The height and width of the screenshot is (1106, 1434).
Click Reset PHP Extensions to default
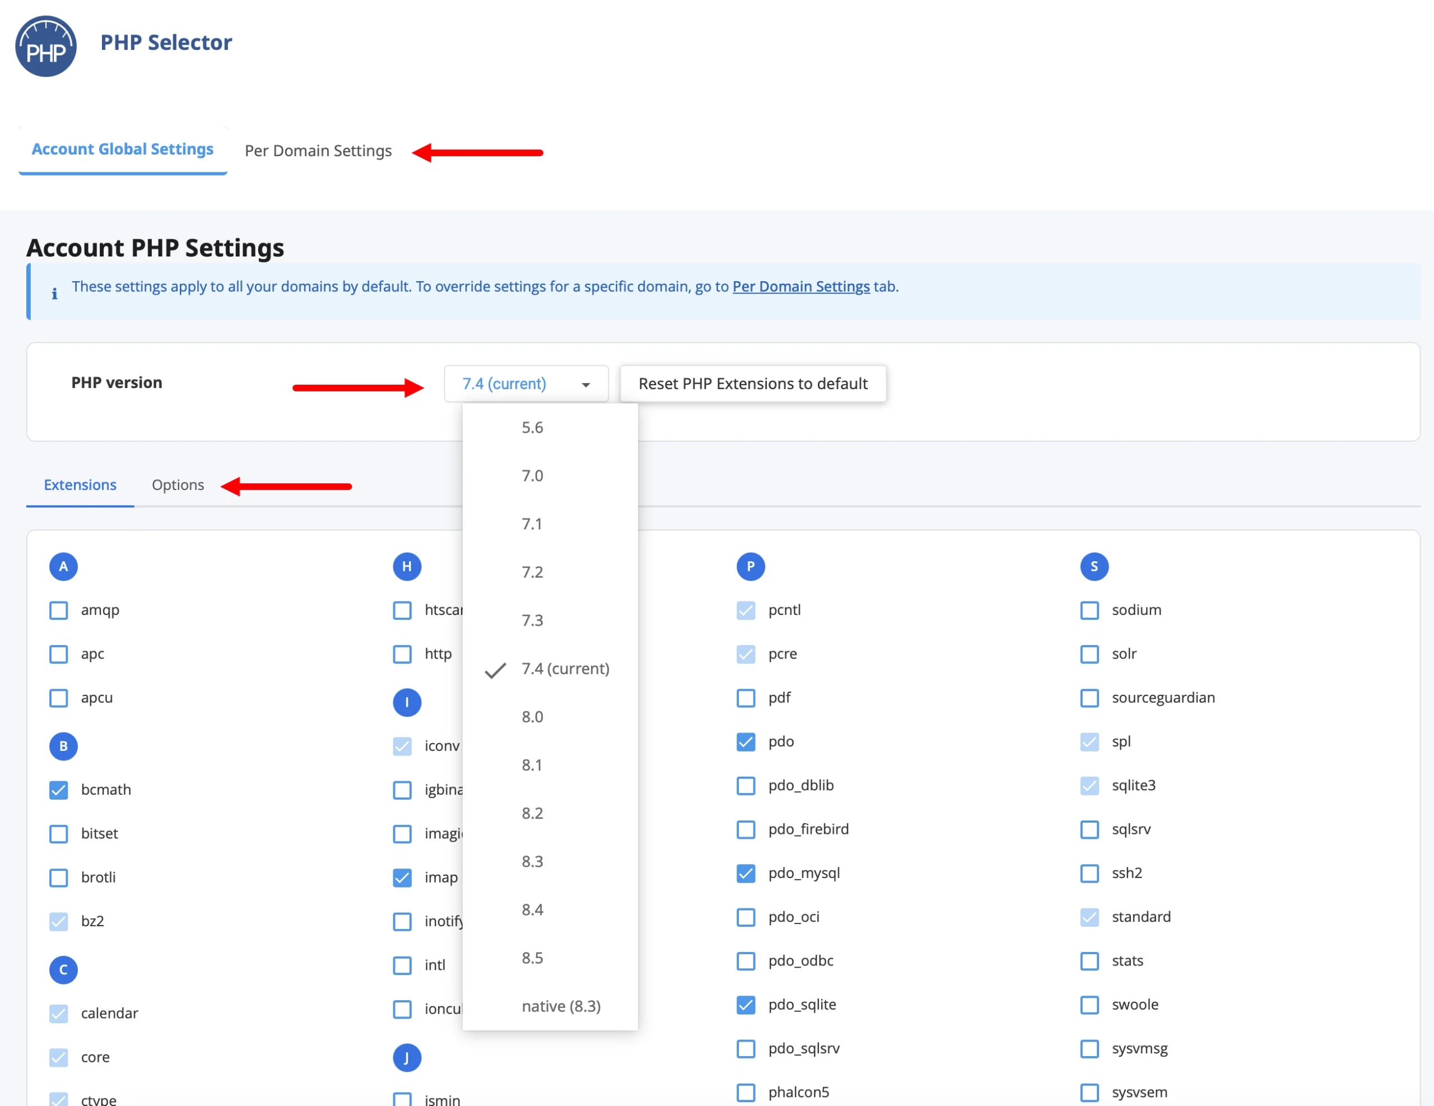coord(753,384)
